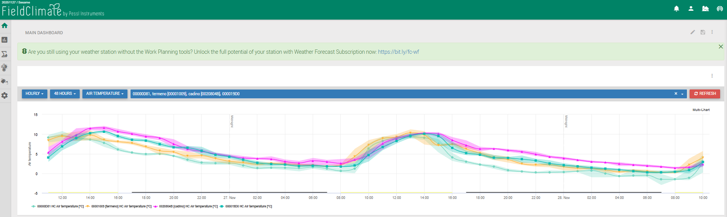
Task: Open user account profile icon
Action: 691,9
